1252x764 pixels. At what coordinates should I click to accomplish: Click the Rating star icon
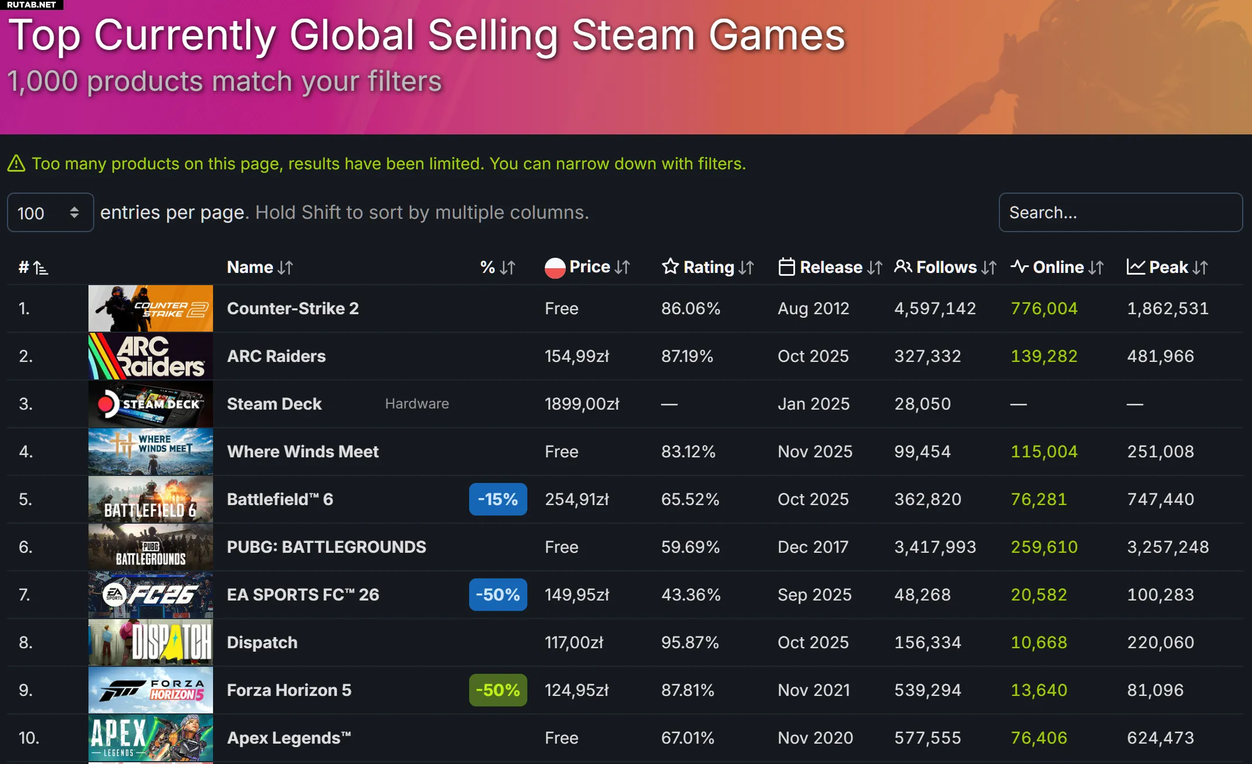(670, 266)
